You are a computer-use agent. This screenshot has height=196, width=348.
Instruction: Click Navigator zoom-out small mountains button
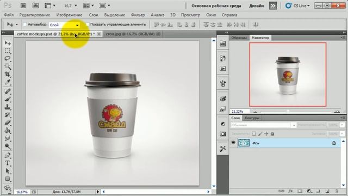coord(255,112)
